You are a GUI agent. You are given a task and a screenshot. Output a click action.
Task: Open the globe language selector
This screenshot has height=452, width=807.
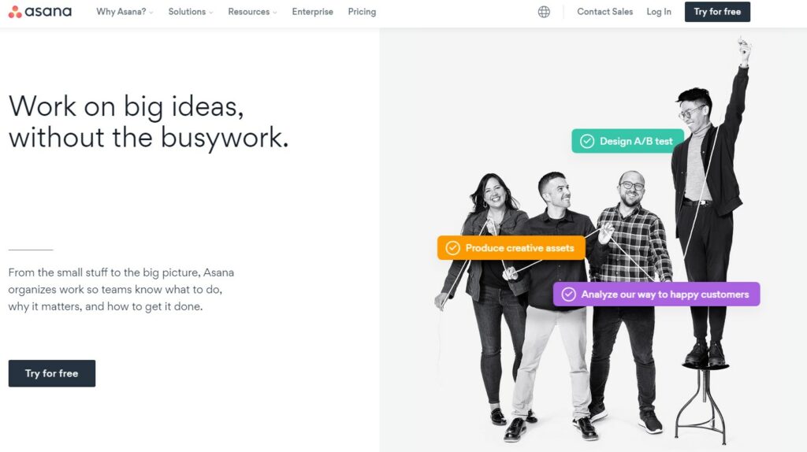[x=544, y=12]
